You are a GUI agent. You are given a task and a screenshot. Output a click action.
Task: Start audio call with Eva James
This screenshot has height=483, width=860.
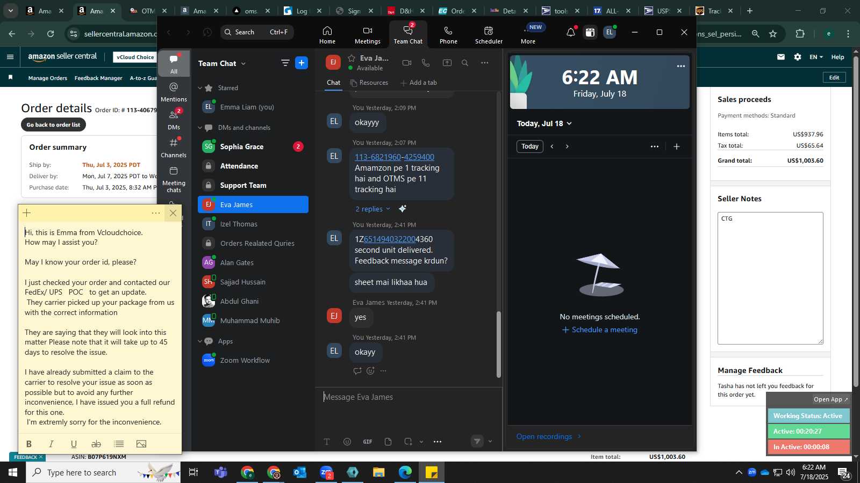pos(426,63)
